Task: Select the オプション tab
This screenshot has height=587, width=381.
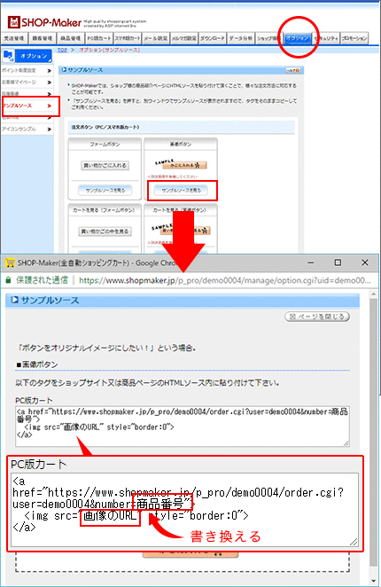Action: [x=298, y=38]
